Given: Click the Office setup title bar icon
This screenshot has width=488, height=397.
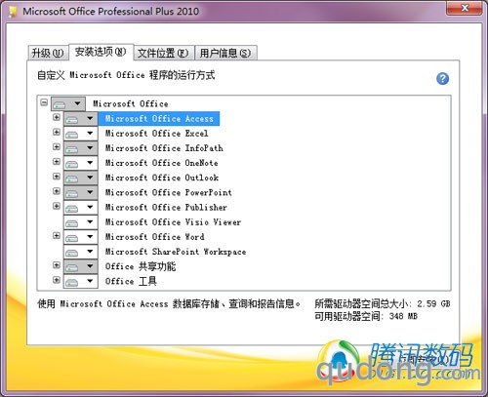Looking at the screenshot, I should 13,12.
